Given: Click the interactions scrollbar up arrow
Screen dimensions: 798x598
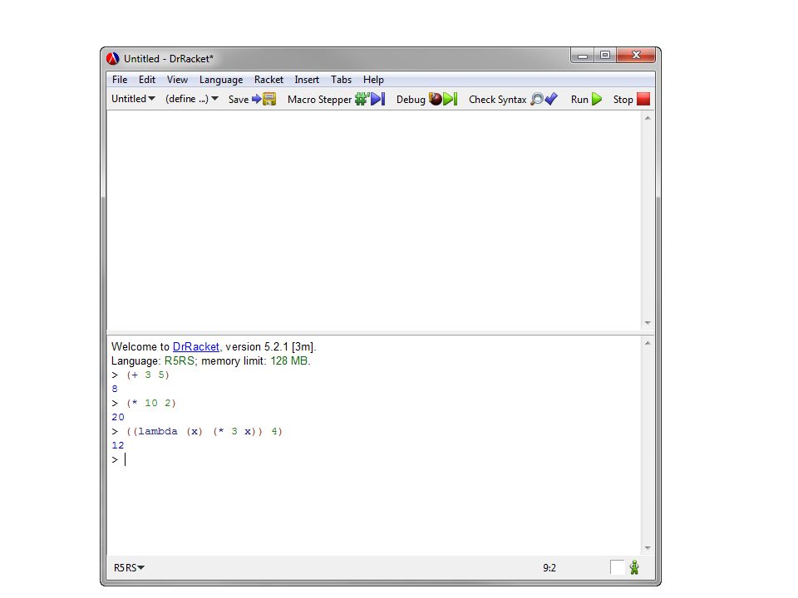Looking at the screenshot, I should pyautogui.click(x=648, y=343).
